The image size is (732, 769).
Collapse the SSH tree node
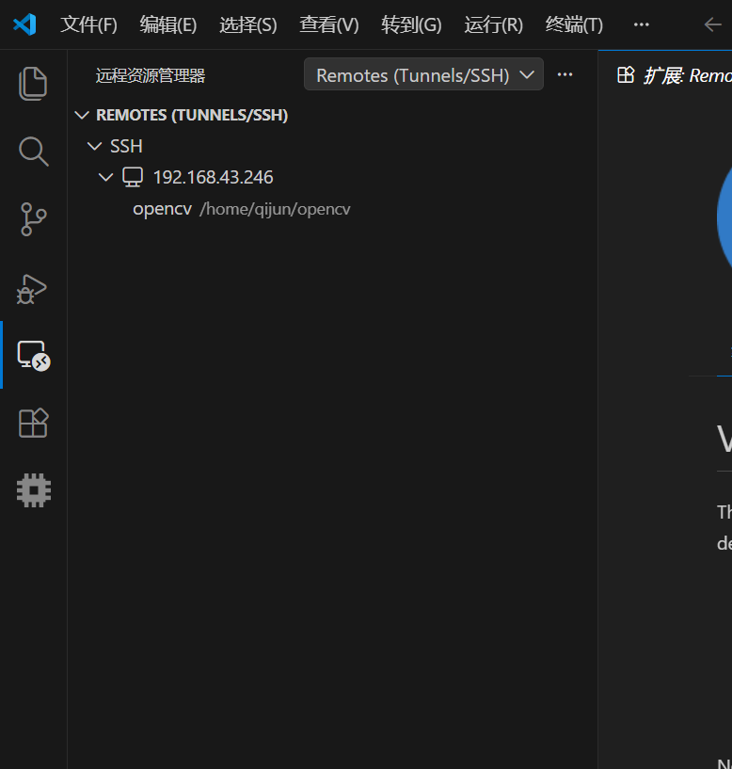tap(94, 146)
